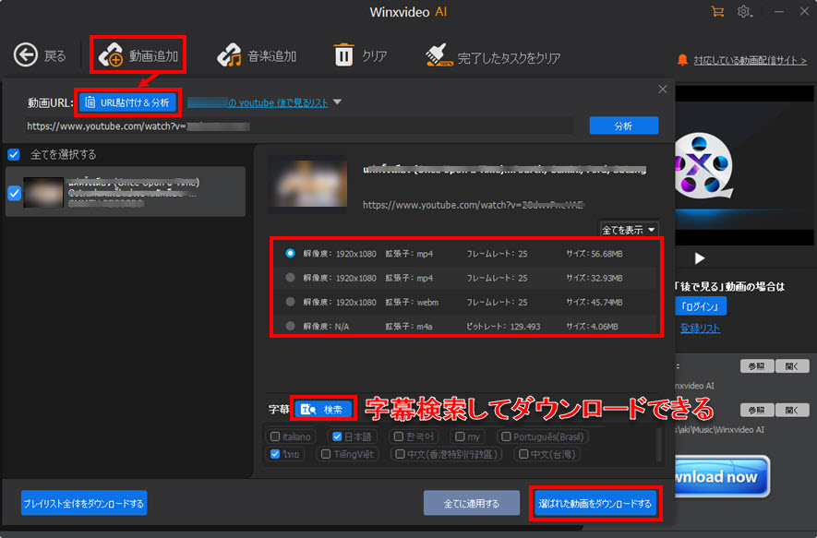Open the 登録リスト link
817x538 pixels.
pyautogui.click(x=700, y=329)
